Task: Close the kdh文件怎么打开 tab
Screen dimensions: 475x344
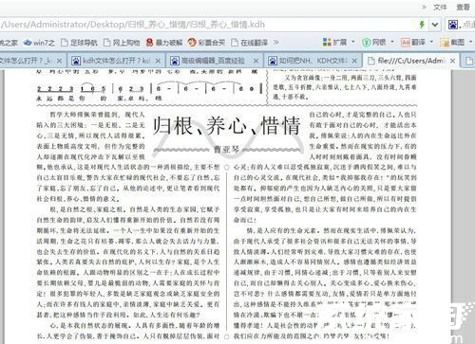Action: click(158, 61)
